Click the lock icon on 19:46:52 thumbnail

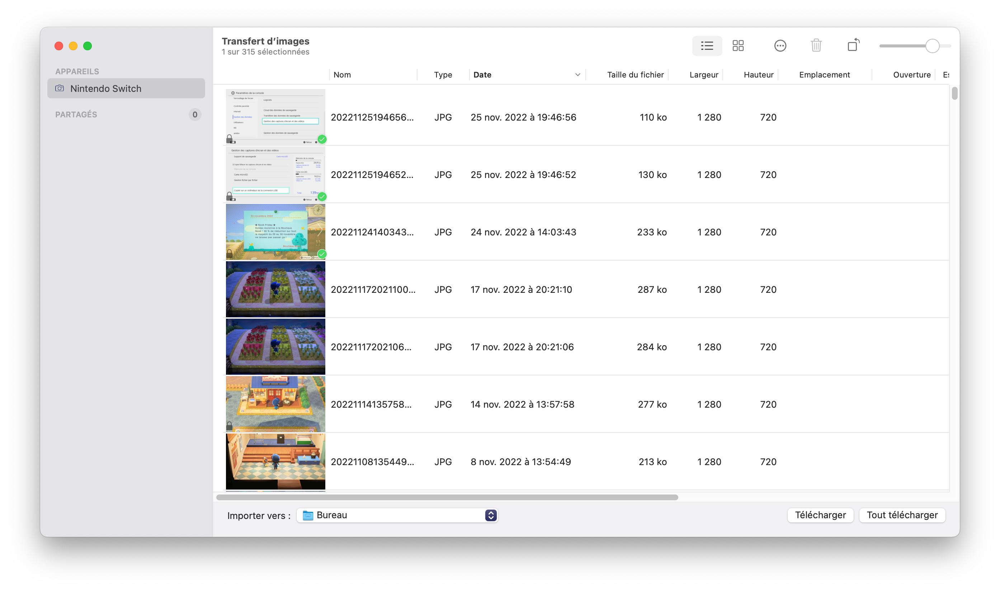pyautogui.click(x=229, y=196)
